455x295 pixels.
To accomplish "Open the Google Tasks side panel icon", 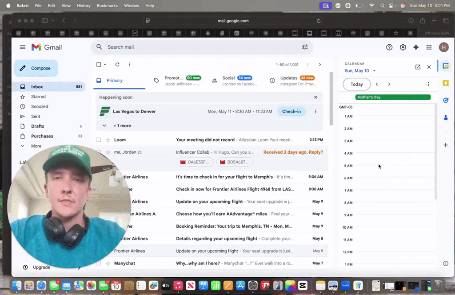I will (x=445, y=100).
